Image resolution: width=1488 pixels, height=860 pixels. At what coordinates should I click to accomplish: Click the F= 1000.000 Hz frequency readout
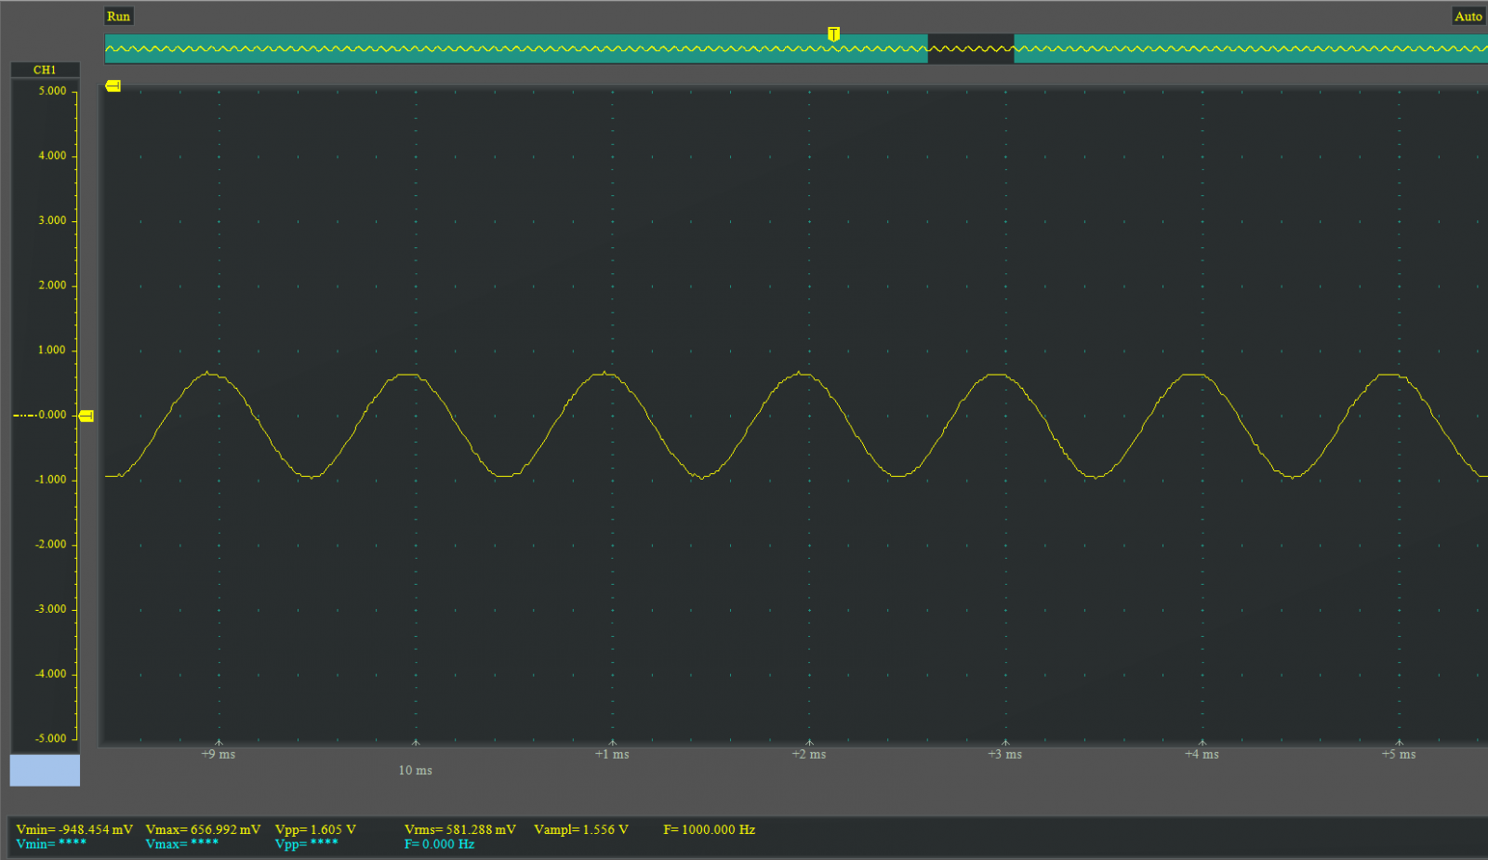[x=709, y=829]
